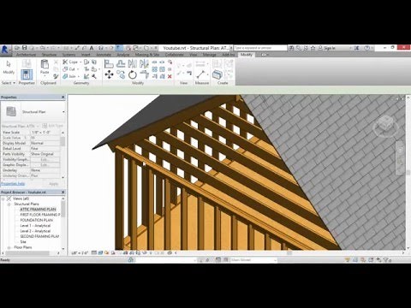Viewport: 411px width, 308px height.
Task: Click the Edit Type button
Action: (x=53, y=126)
